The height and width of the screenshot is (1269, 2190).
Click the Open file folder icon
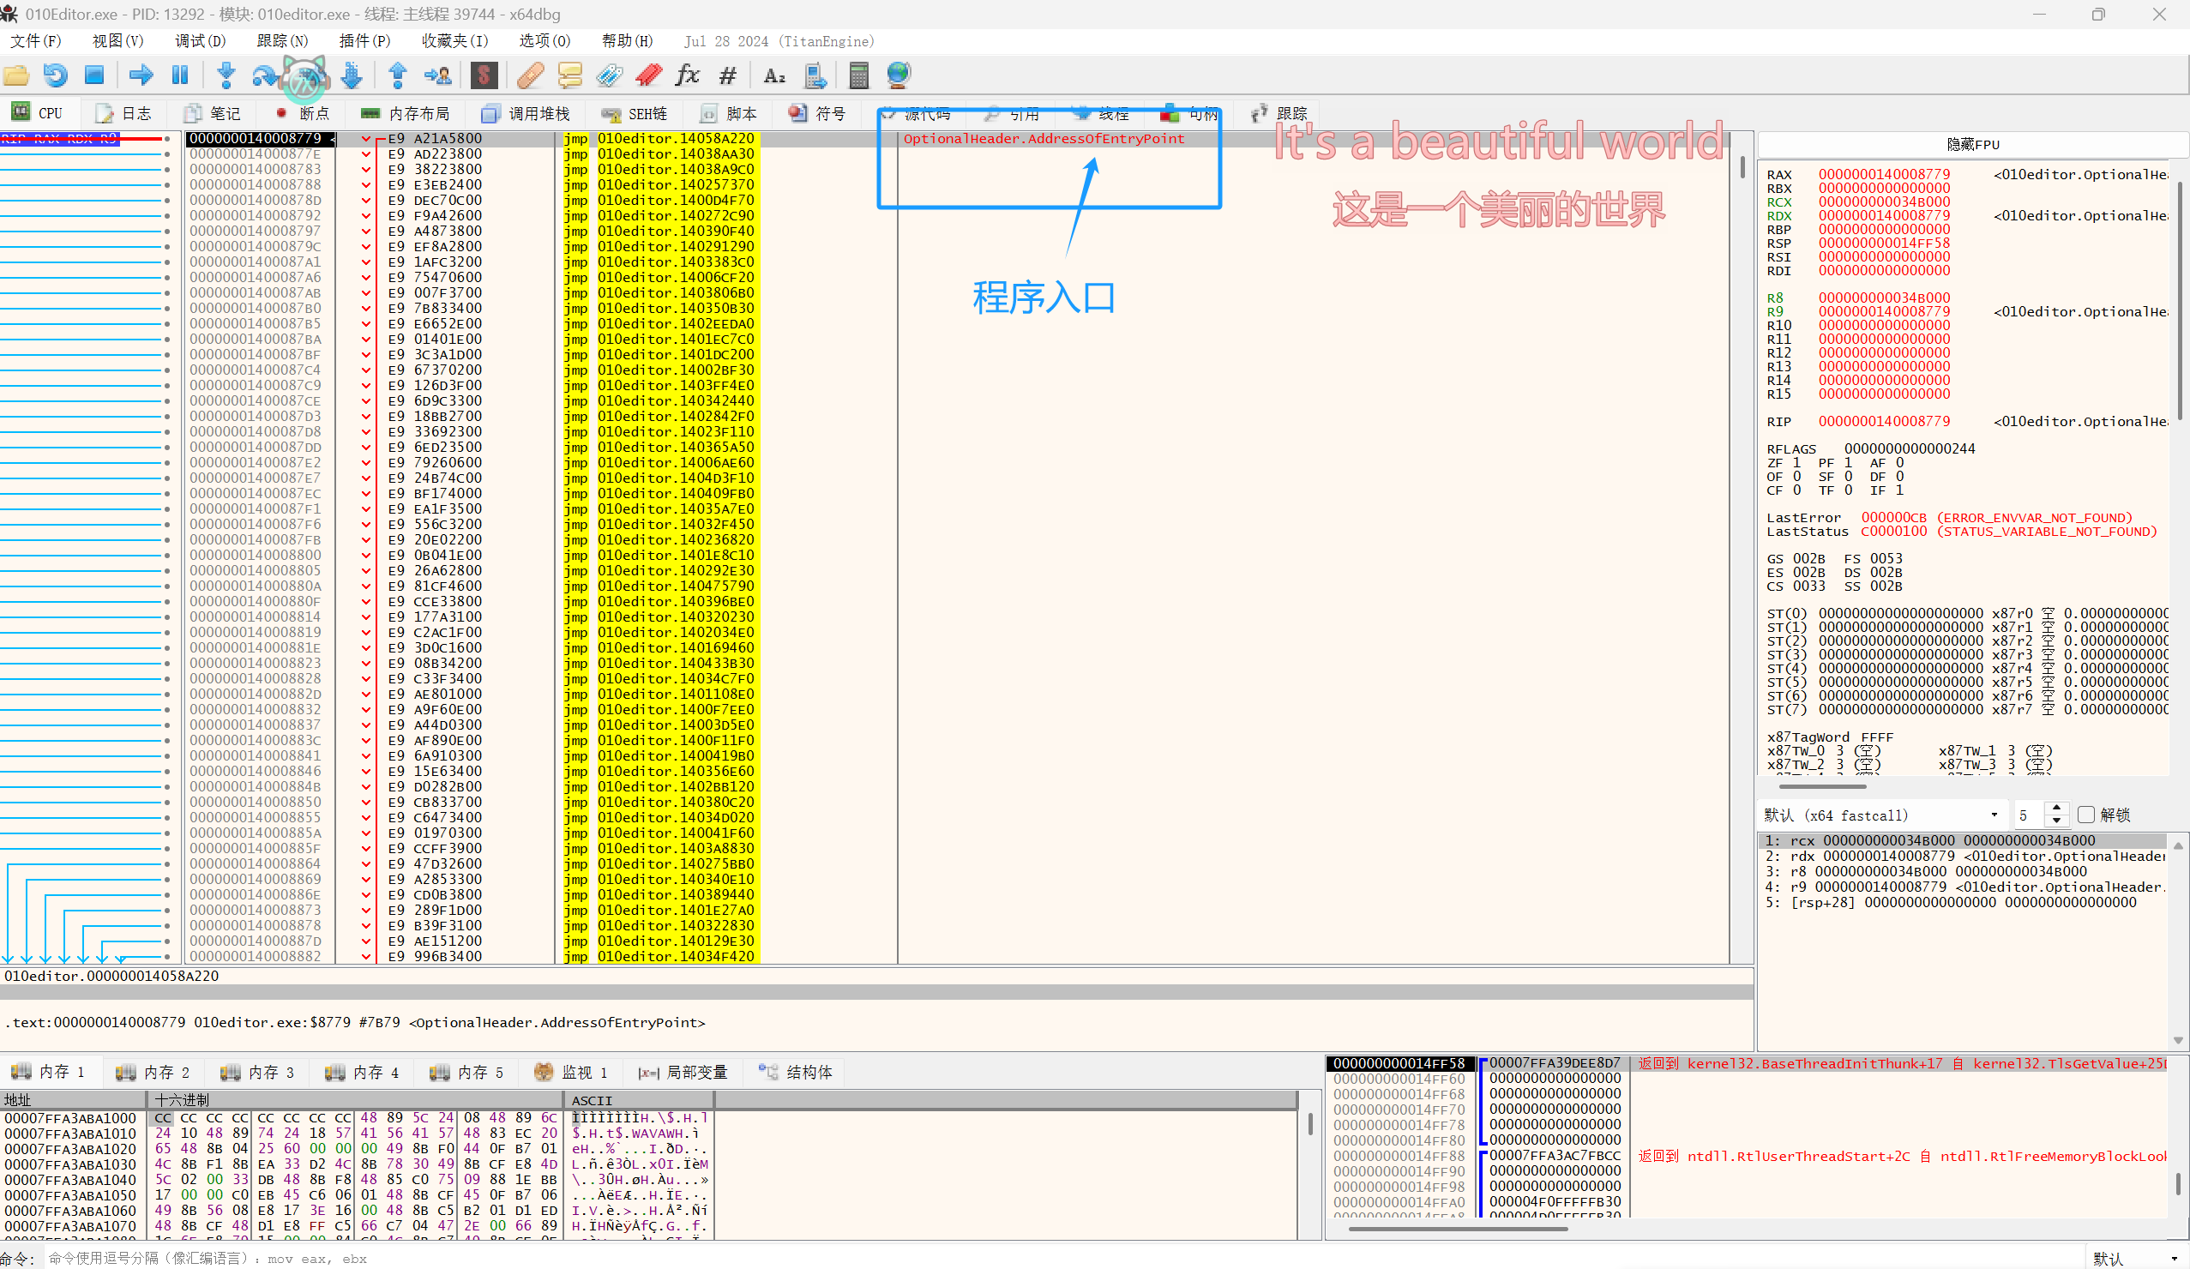click(x=16, y=75)
